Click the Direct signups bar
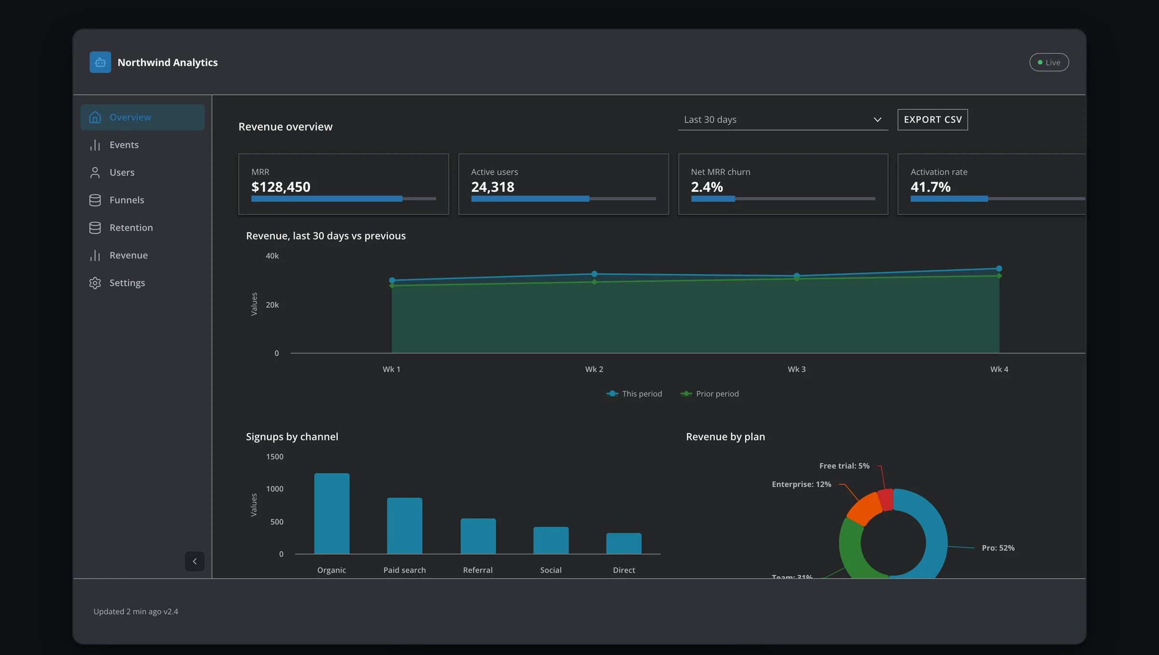Image resolution: width=1159 pixels, height=655 pixels. 624,543
